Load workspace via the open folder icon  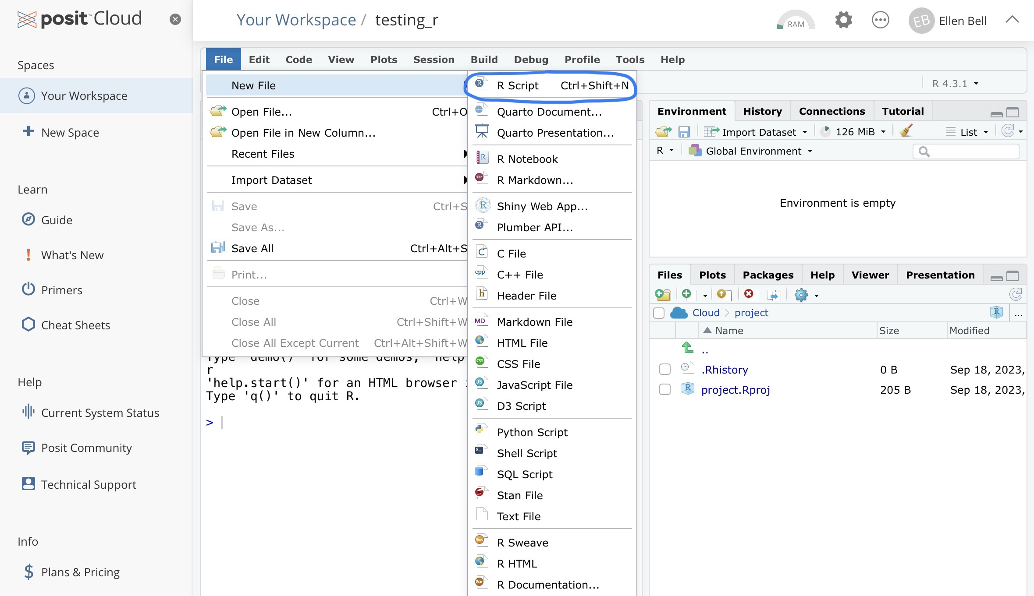tap(663, 131)
